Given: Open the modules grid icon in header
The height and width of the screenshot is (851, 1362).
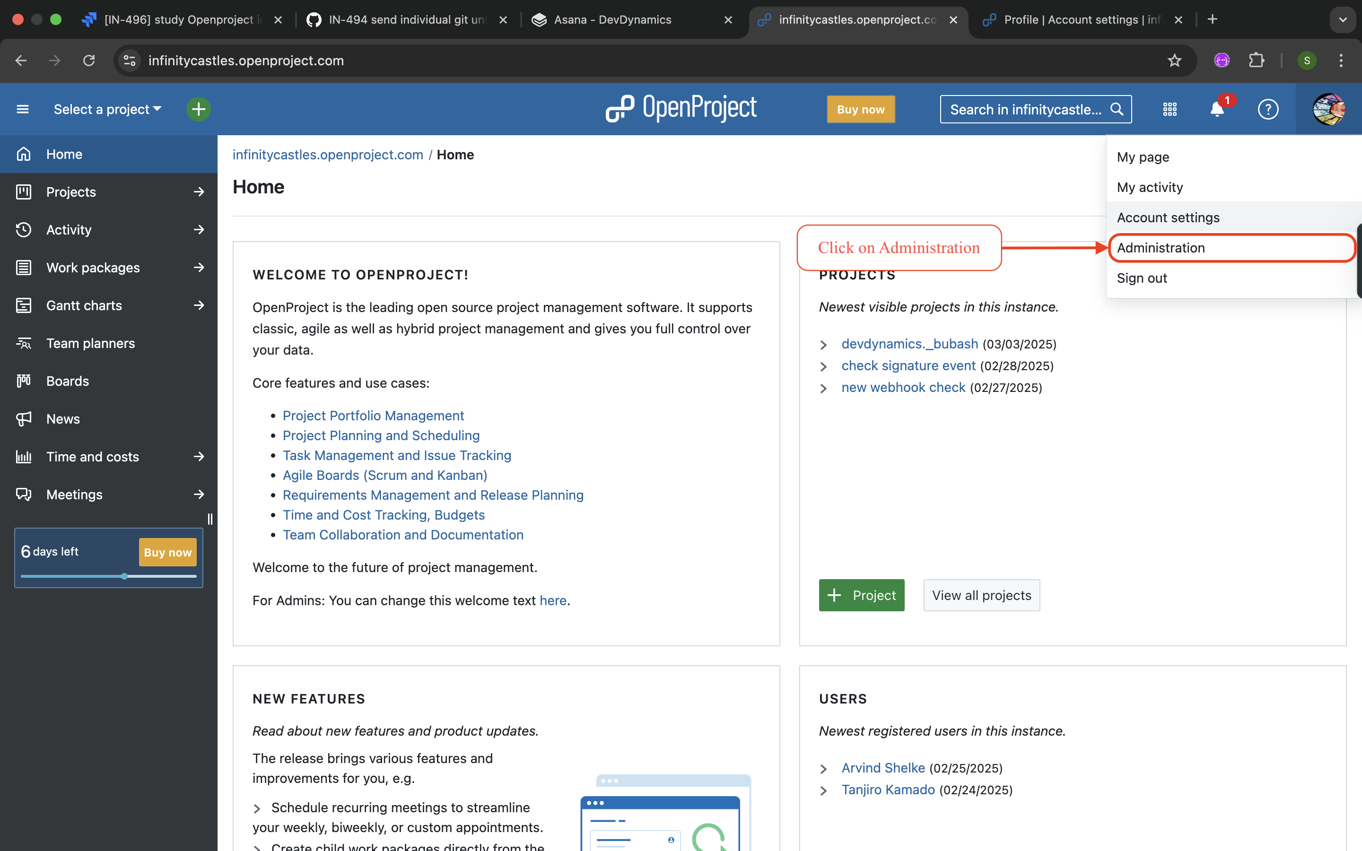Looking at the screenshot, I should (x=1170, y=109).
